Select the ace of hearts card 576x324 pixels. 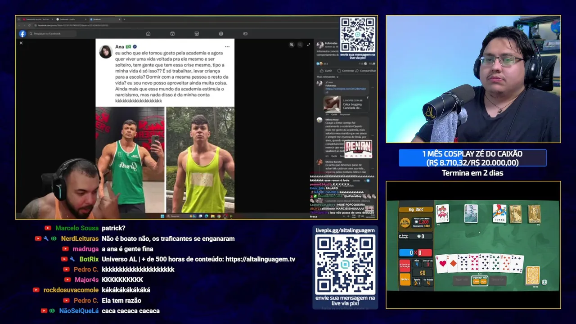(441, 264)
